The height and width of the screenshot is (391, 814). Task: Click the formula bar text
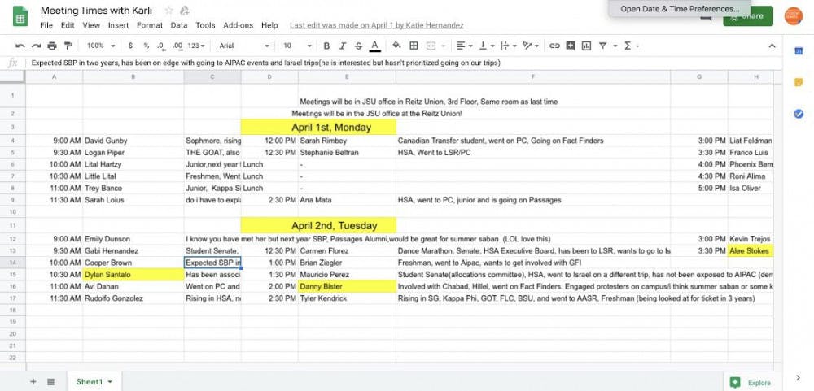[x=266, y=63]
